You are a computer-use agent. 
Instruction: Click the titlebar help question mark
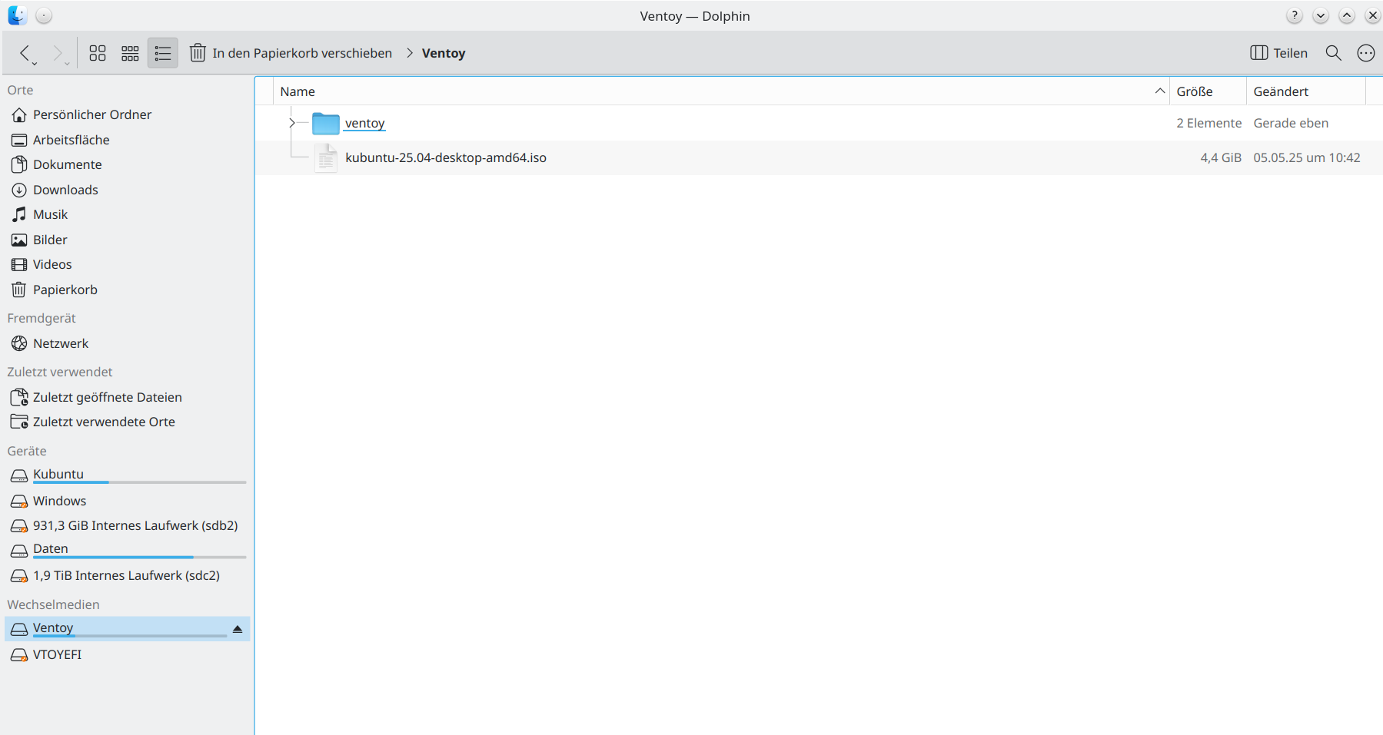[x=1295, y=15]
